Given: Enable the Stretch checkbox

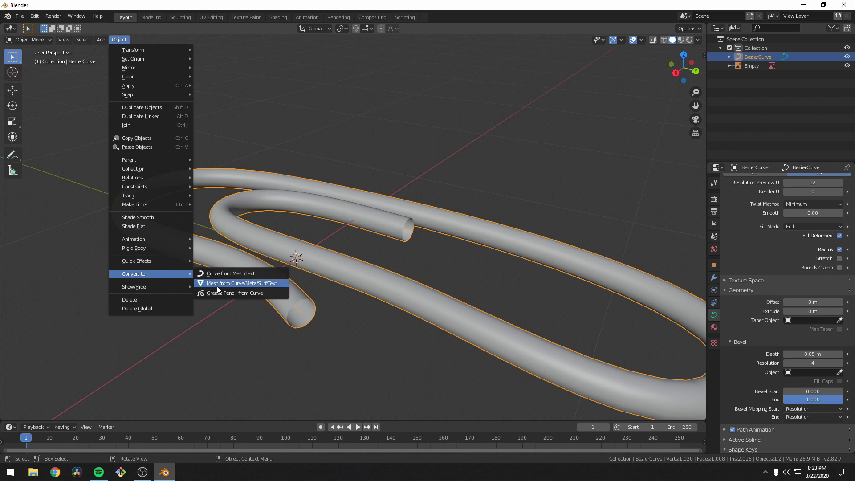Looking at the screenshot, I should click(839, 258).
